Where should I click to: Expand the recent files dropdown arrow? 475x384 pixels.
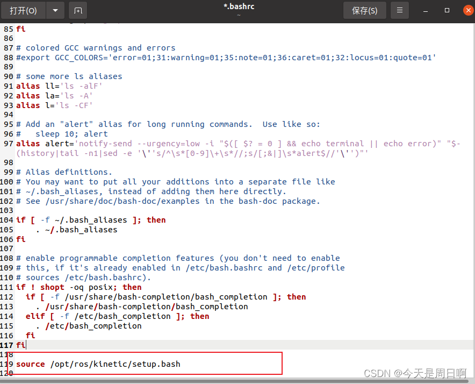point(55,11)
